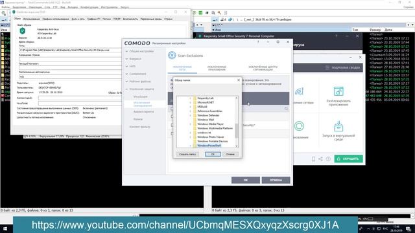Select the Windows Media Player folder
The image size is (415, 233).
[210, 124]
